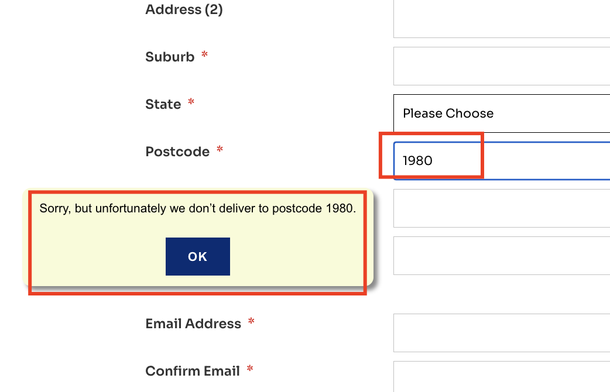
Task: Focus the Postcode field containing 1980
Action: pos(502,161)
